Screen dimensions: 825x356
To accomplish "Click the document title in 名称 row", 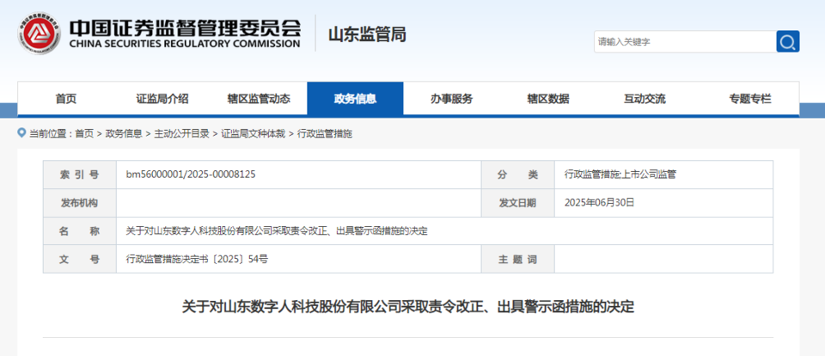I will pos(277,230).
